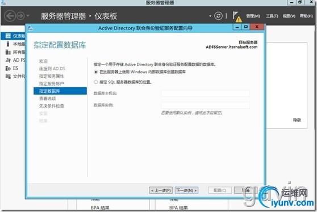
Task: Click the 配置(C) button
Action: (220, 190)
